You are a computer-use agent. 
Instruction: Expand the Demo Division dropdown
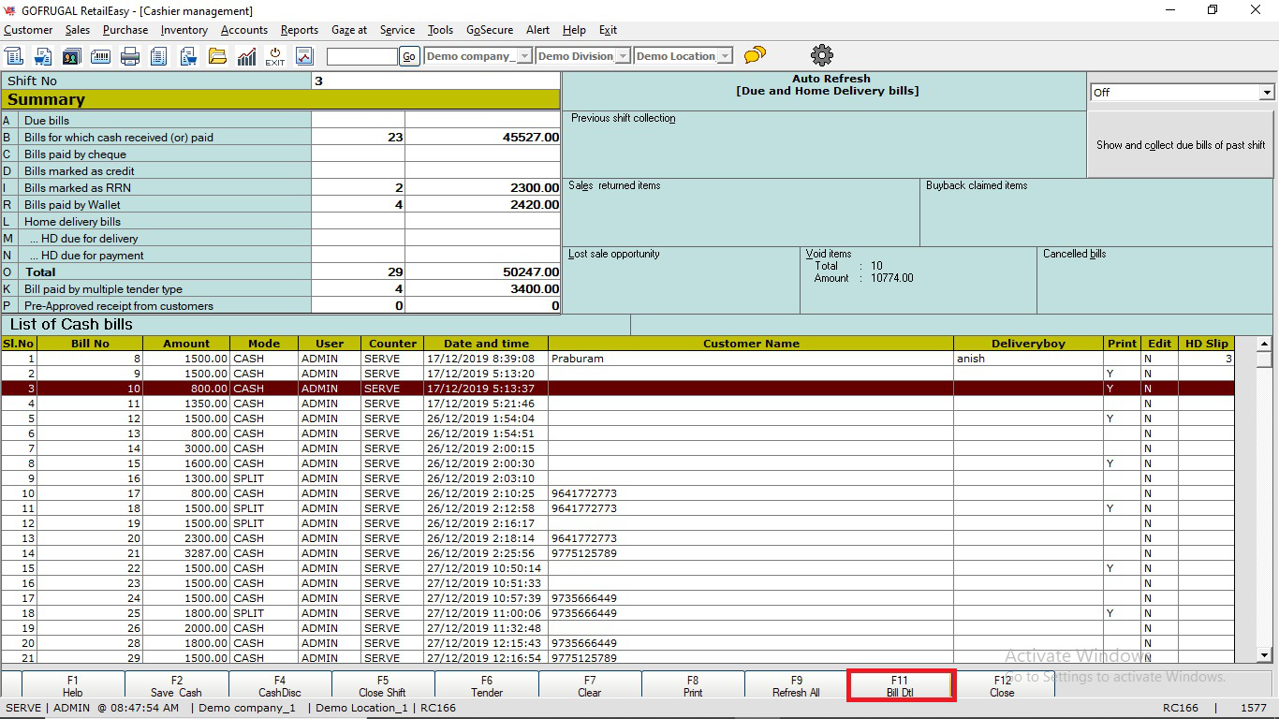[x=623, y=56]
